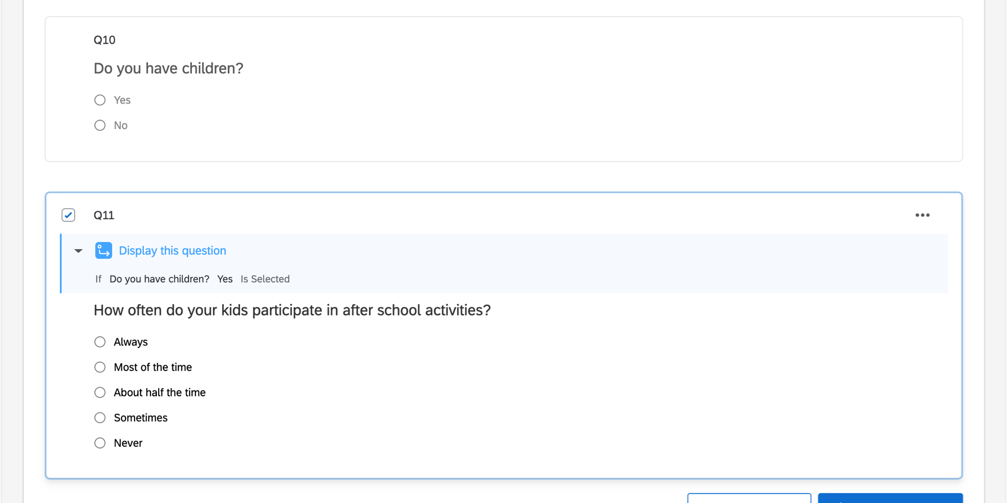The image size is (1007, 503).
Task: Pick the Never answer choice
Action: click(x=100, y=443)
